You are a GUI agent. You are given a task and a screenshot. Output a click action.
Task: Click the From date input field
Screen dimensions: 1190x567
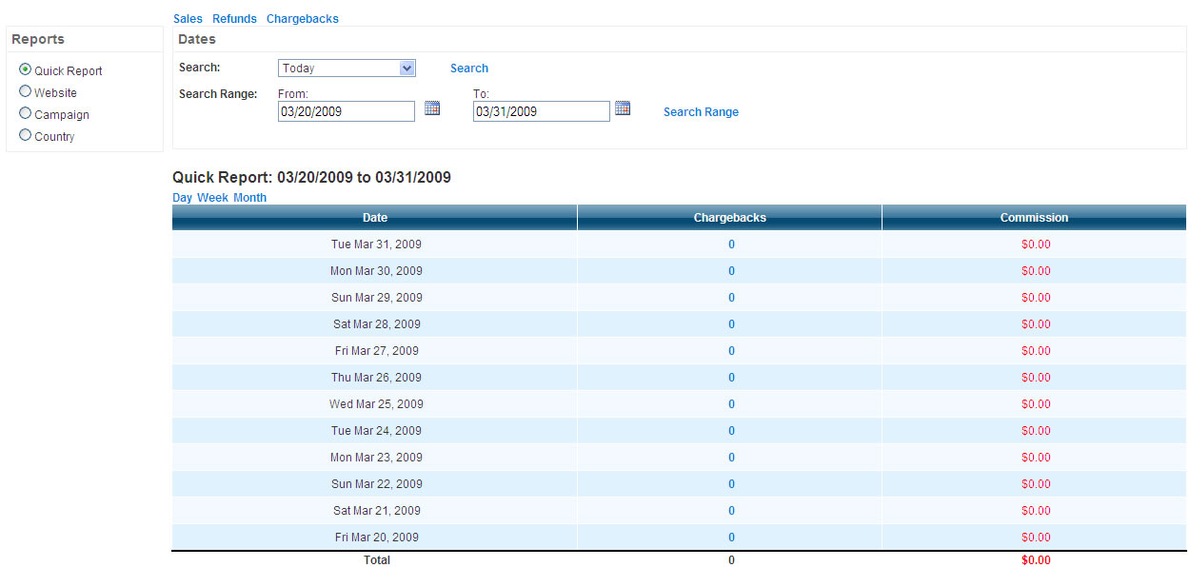(x=346, y=112)
